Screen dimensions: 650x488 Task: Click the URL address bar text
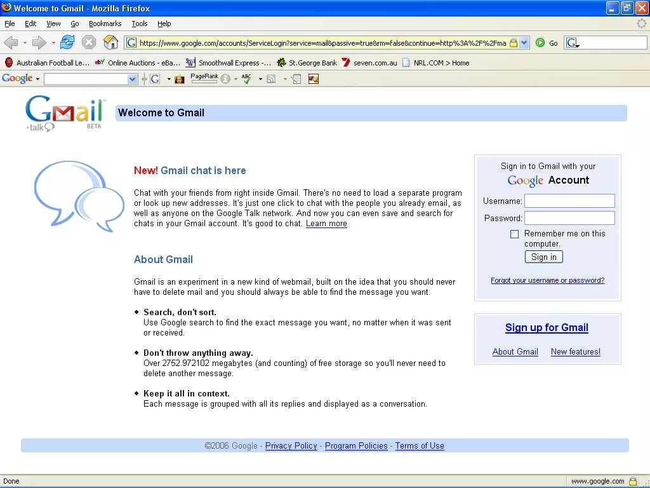pyautogui.click(x=322, y=43)
